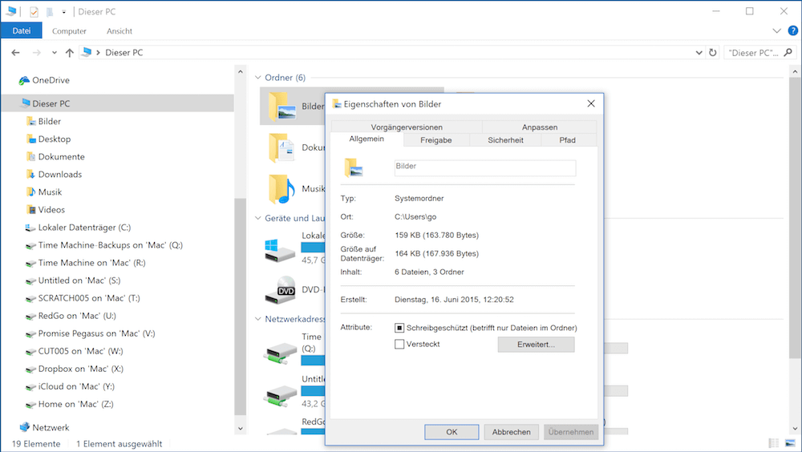The width and height of the screenshot is (802, 452).
Task: Open Videos folder icon in navigation tree
Action: point(30,210)
